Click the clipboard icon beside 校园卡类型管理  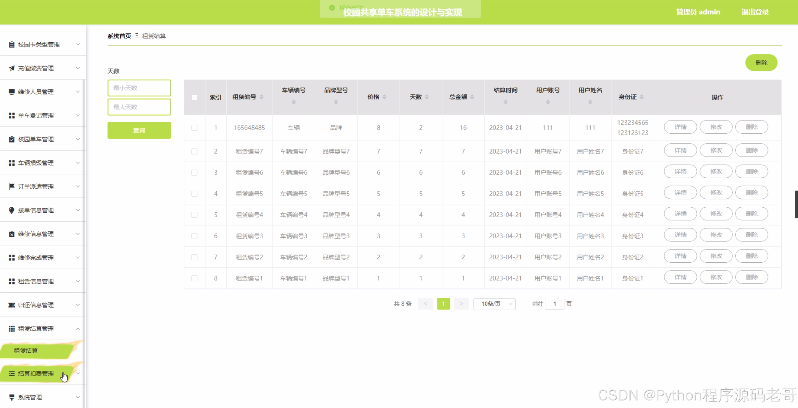[x=12, y=44]
